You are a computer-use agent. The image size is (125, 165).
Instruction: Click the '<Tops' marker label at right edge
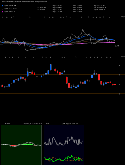coord(123,17)
